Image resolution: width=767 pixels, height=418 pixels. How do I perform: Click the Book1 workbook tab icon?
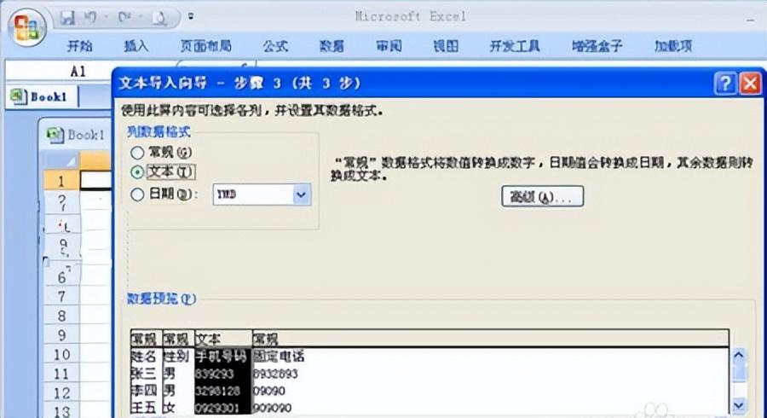(x=19, y=96)
